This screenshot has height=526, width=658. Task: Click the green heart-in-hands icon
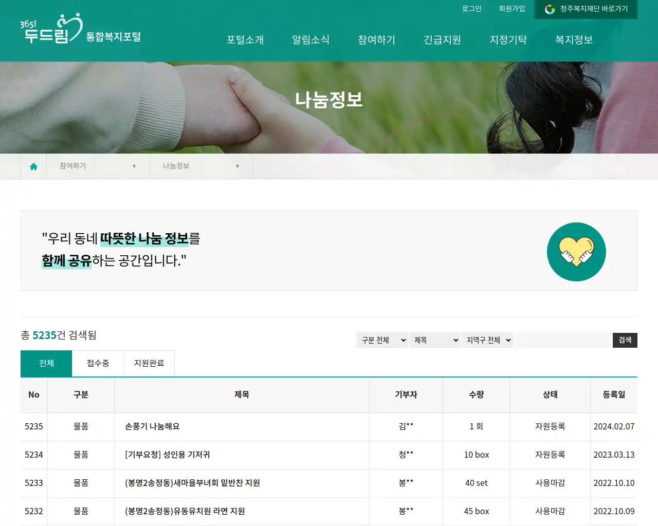pos(576,252)
